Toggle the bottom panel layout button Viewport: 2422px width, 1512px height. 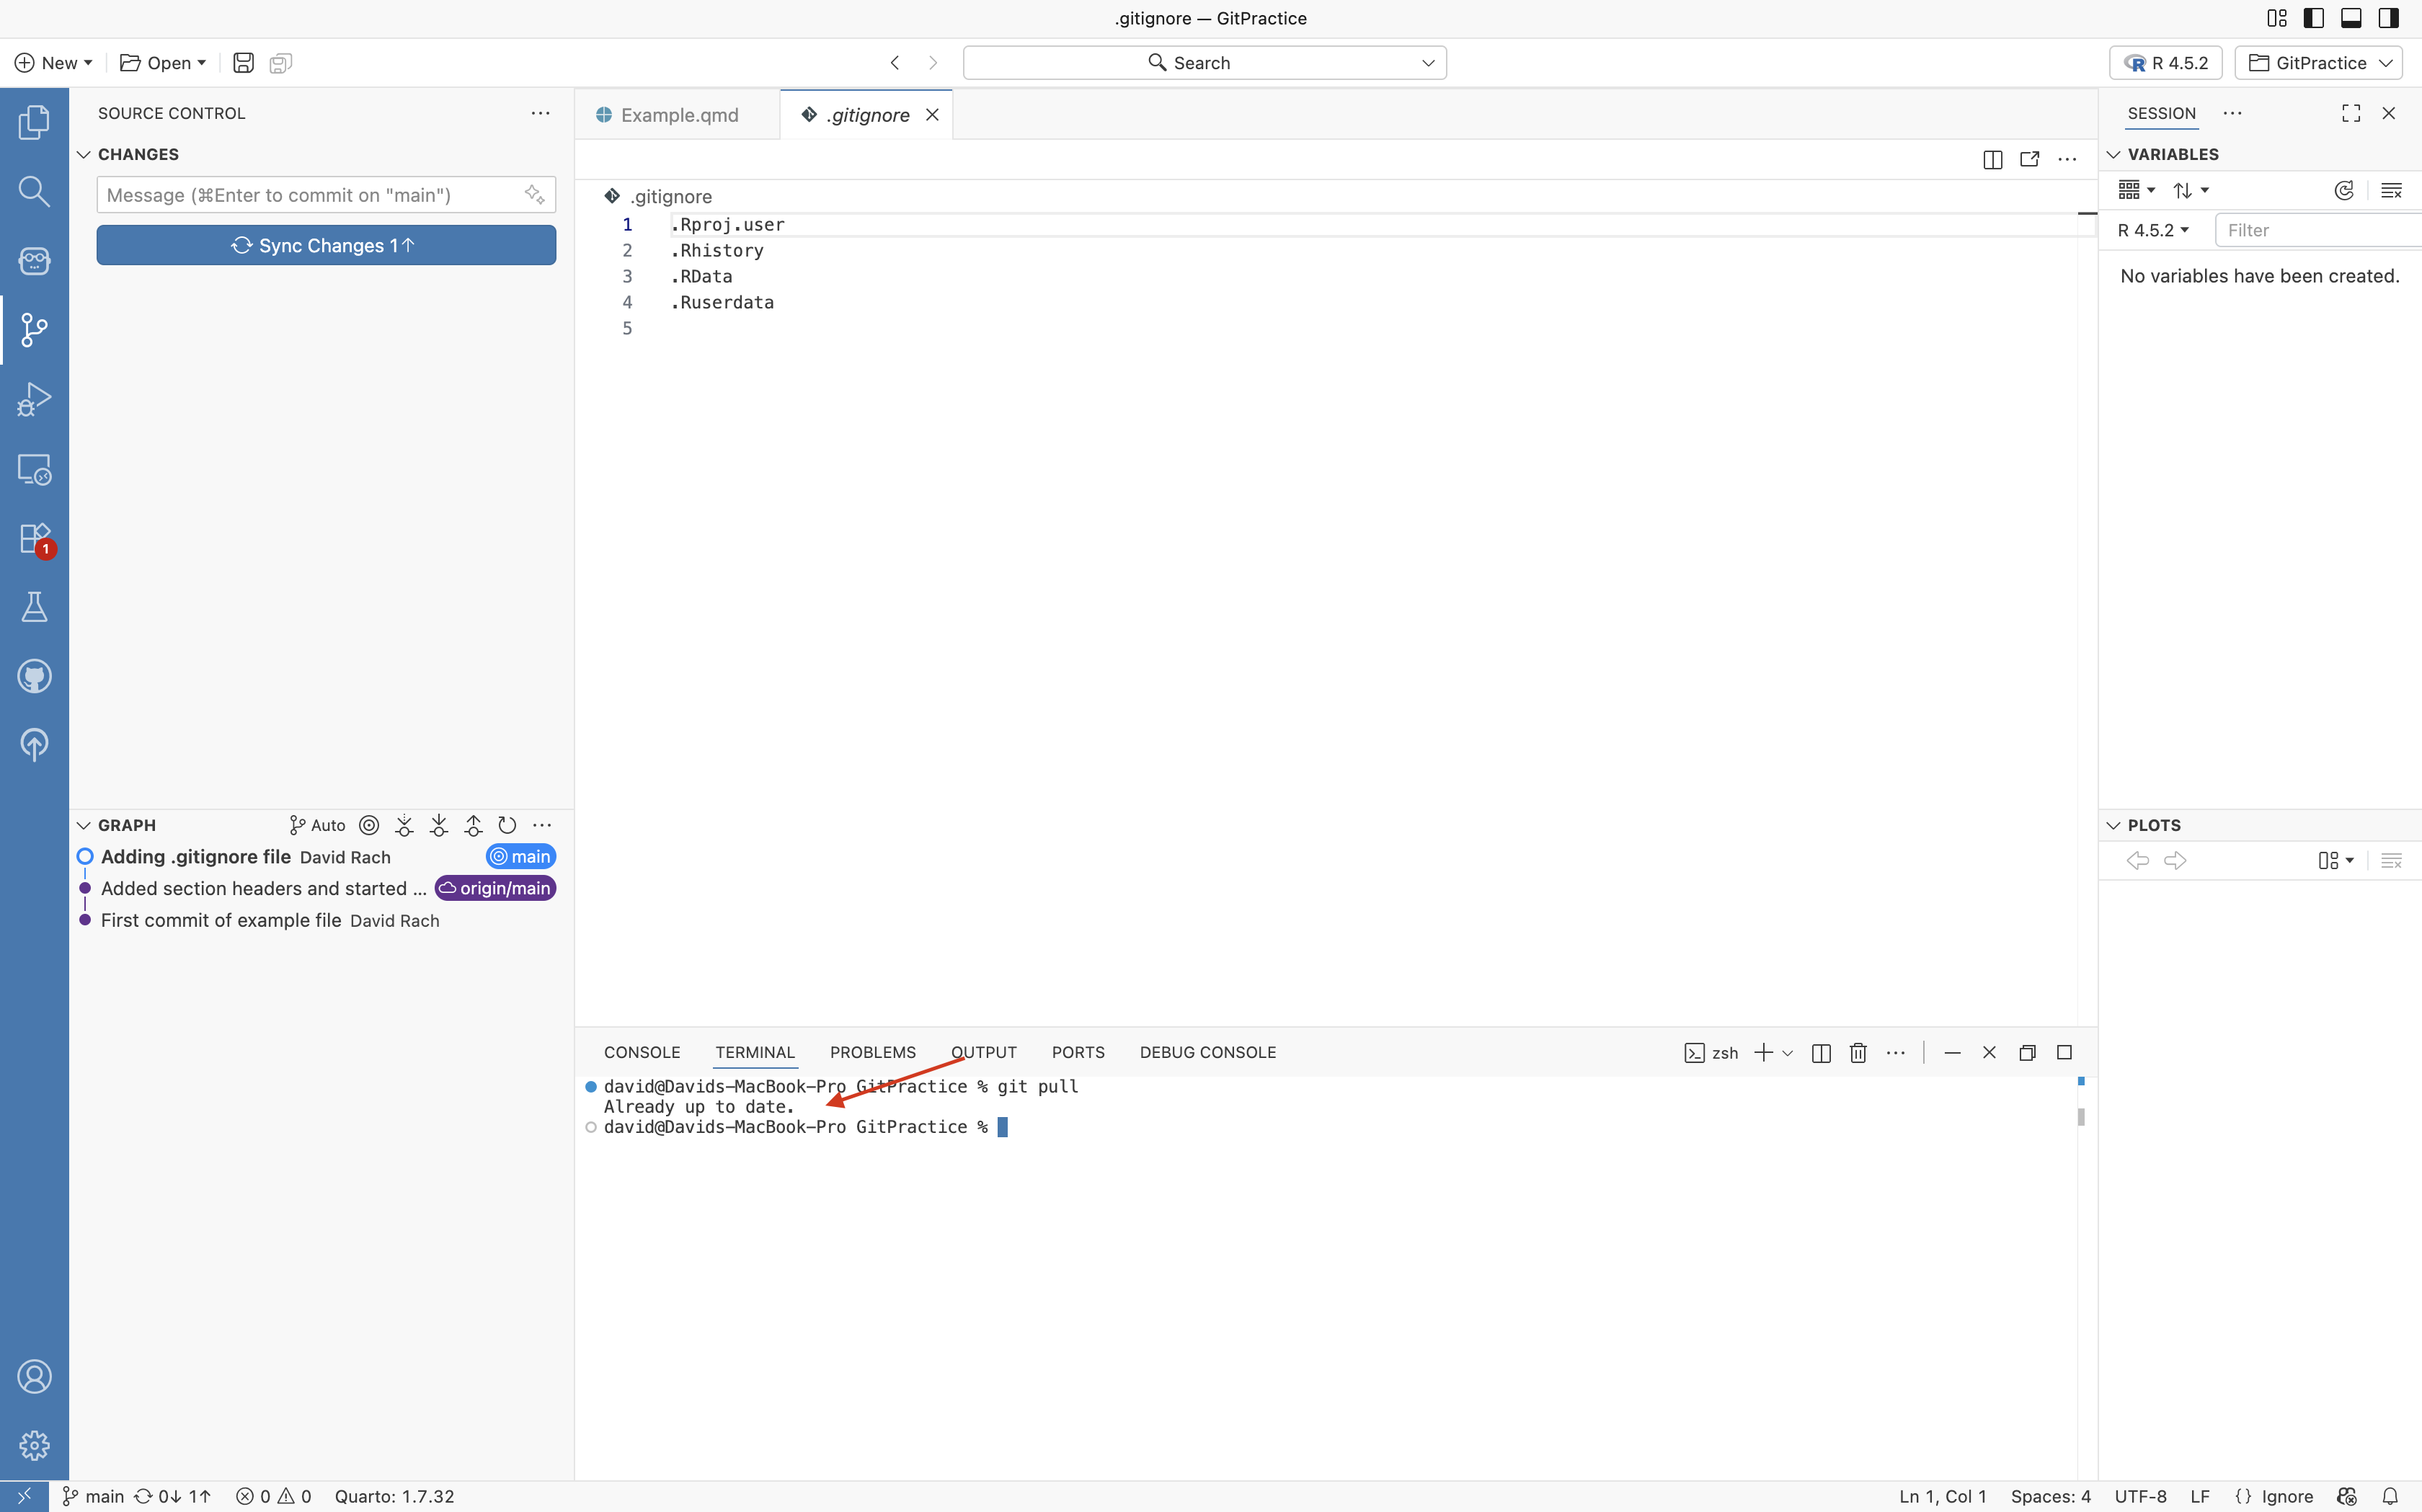[x=2351, y=18]
